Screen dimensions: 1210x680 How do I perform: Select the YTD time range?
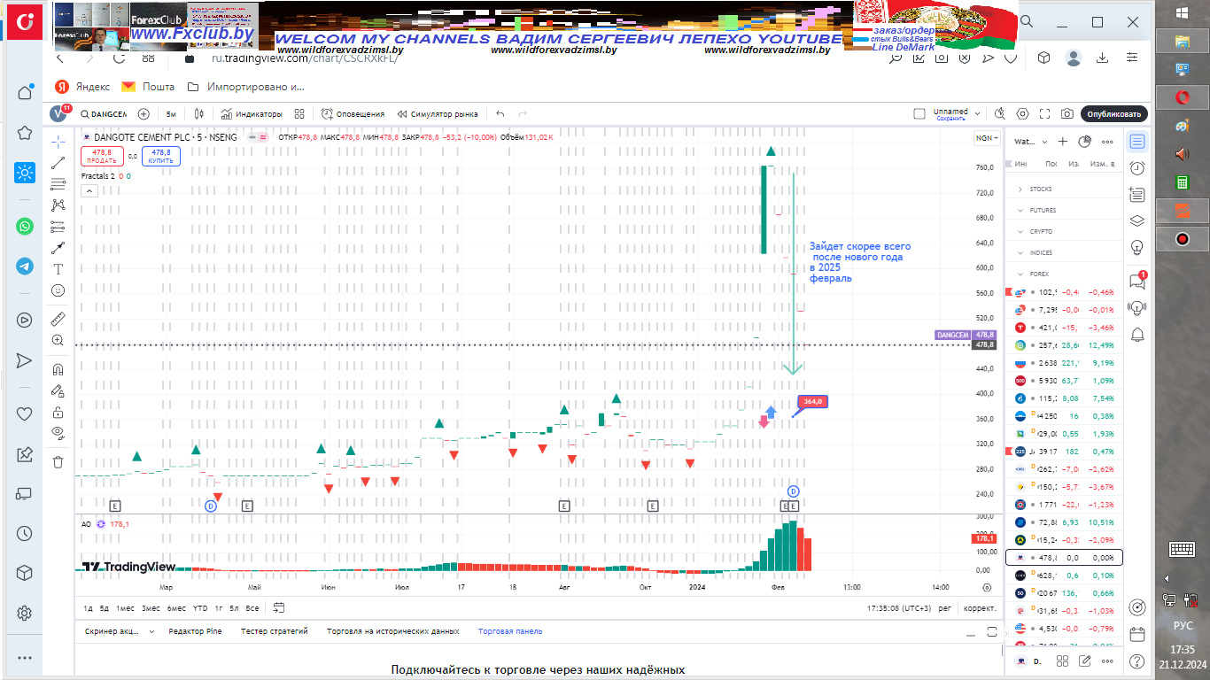[x=200, y=607]
